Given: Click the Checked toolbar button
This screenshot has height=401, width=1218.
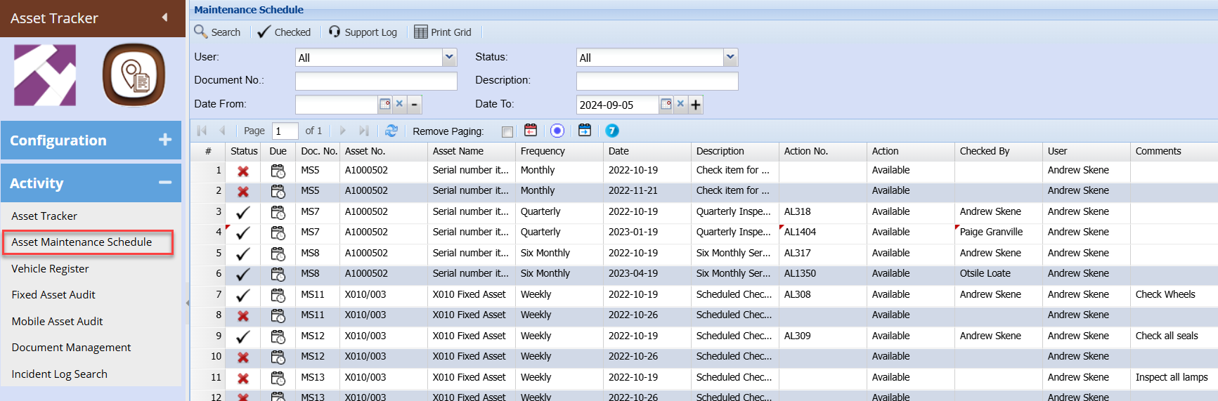Looking at the screenshot, I should tap(284, 32).
